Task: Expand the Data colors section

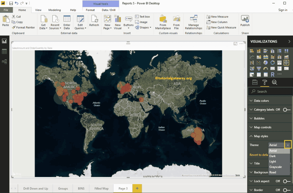Action: [x=261, y=101]
